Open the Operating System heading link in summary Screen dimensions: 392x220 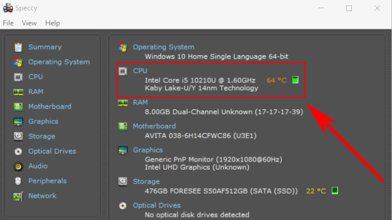pos(164,47)
